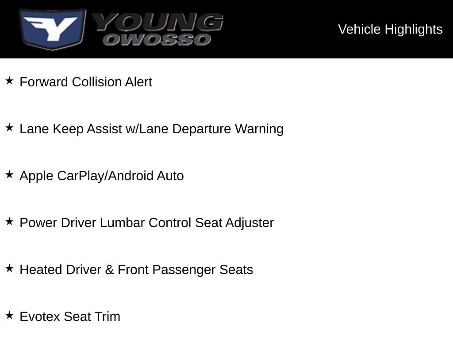Click the star beside Forward Collision Alert
This screenshot has width=453, height=340.
(x=10, y=81)
